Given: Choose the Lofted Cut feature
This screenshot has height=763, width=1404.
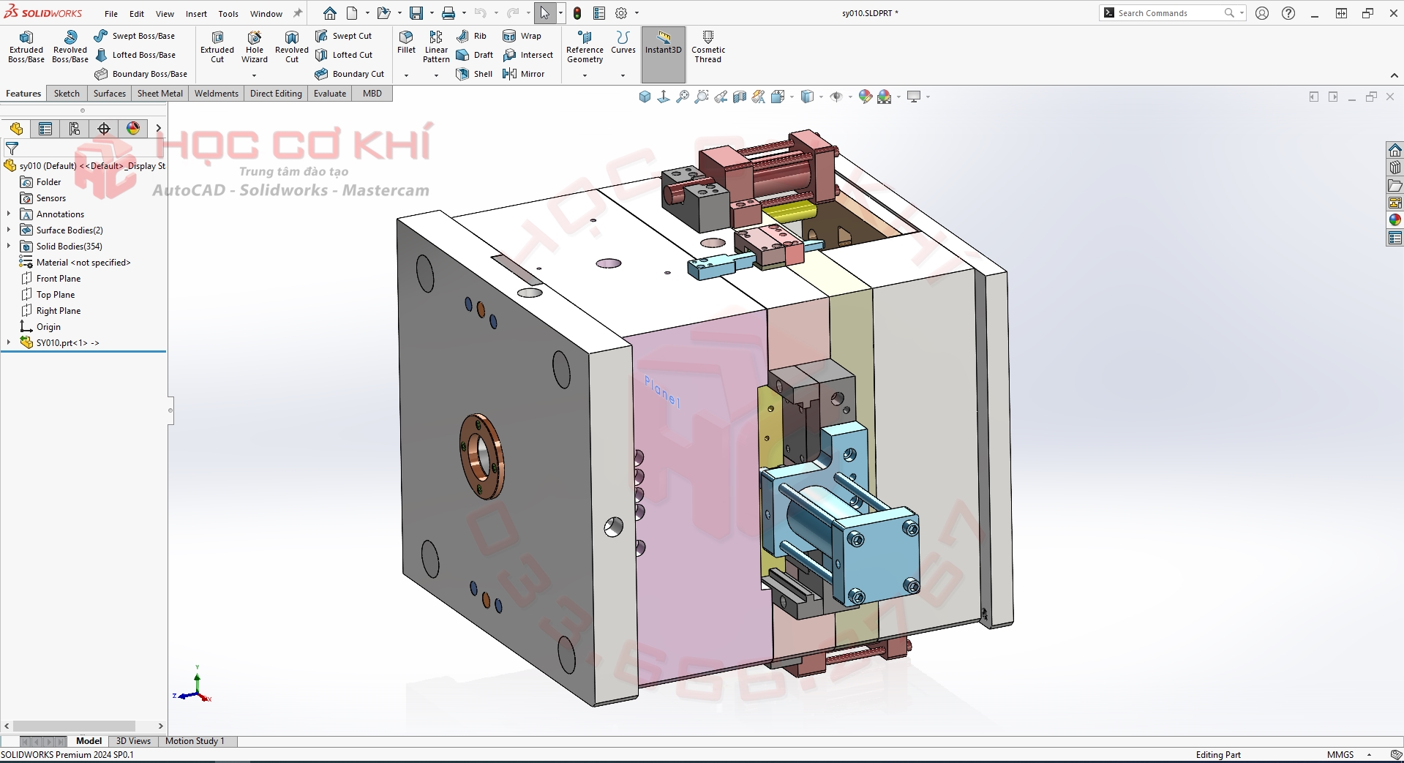Looking at the screenshot, I should pos(344,55).
